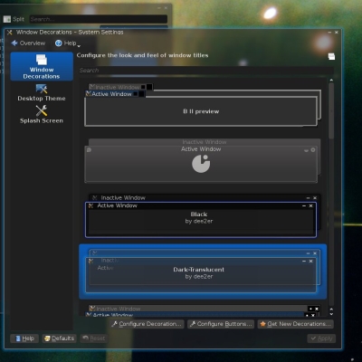
Task: Open the Splash Screen module
Action: coord(42,115)
